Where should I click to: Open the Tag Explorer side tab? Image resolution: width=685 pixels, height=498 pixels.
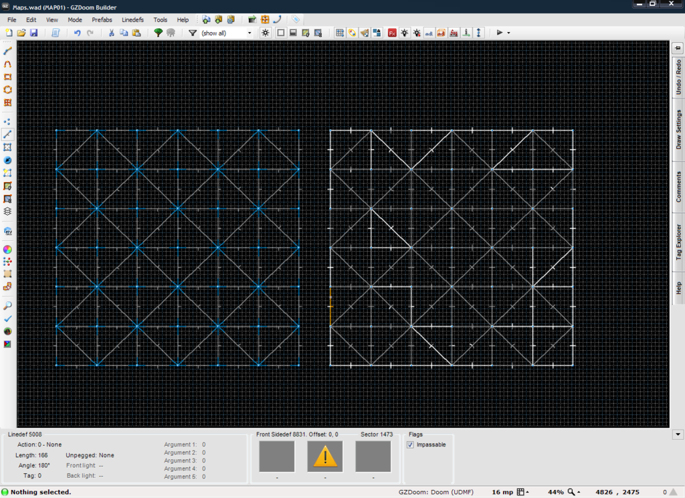(678, 242)
